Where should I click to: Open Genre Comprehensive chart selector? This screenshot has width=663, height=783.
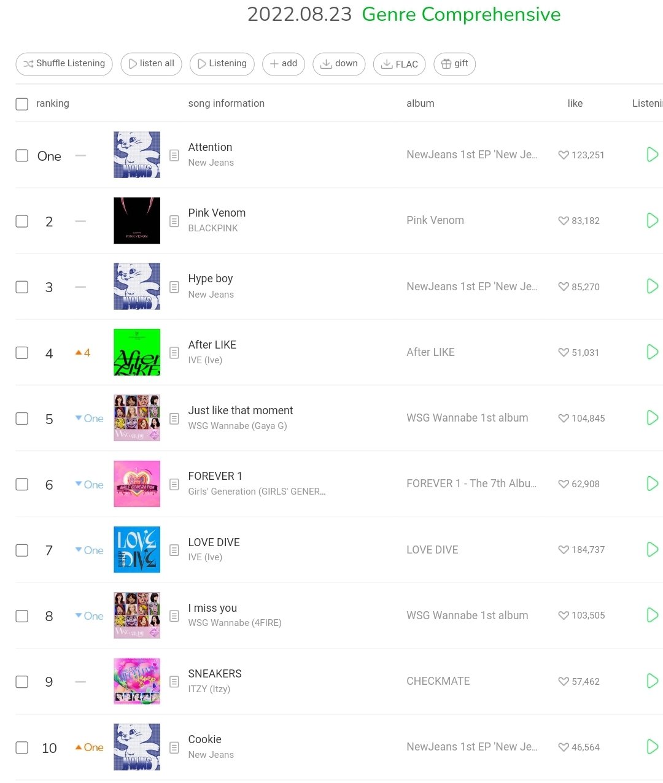click(461, 14)
